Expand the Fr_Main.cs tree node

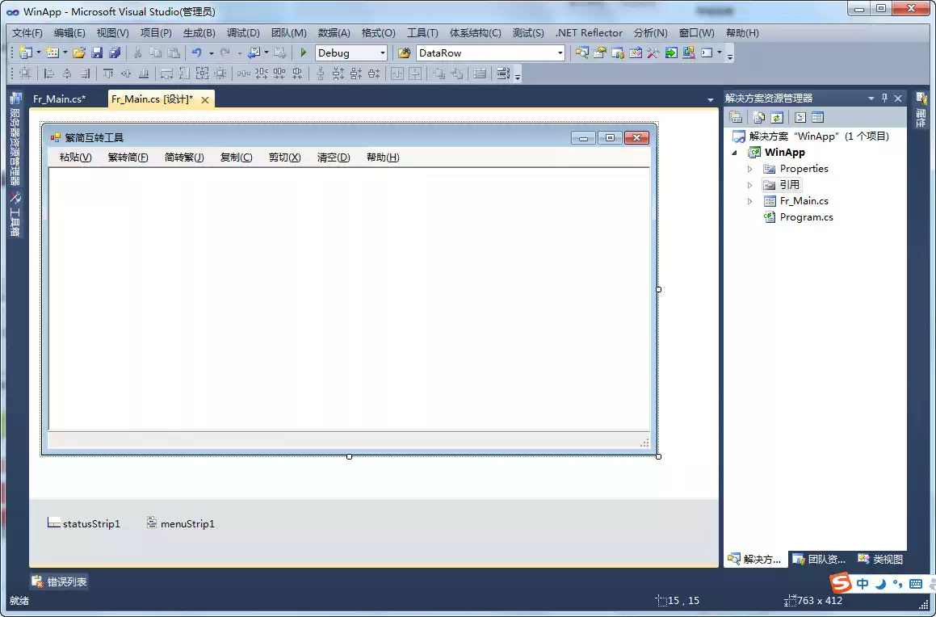tap(749, 200)
